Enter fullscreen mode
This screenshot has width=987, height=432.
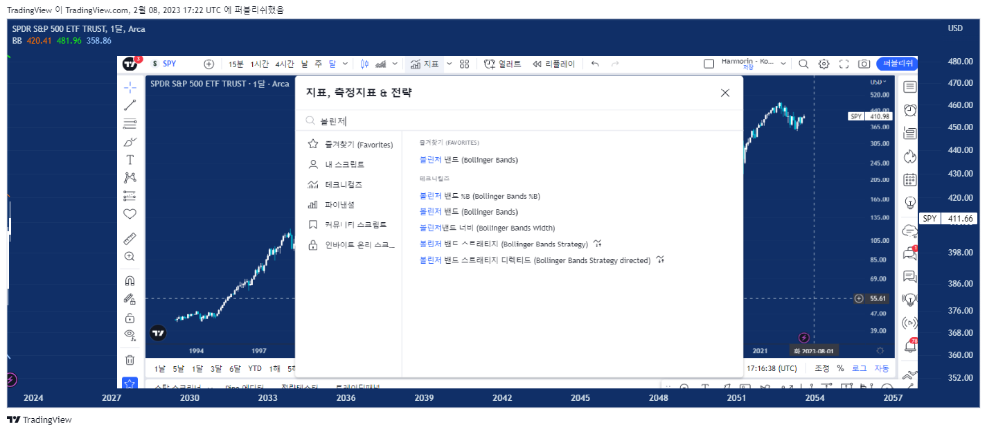pyautogui.click(x=844, y=64)
